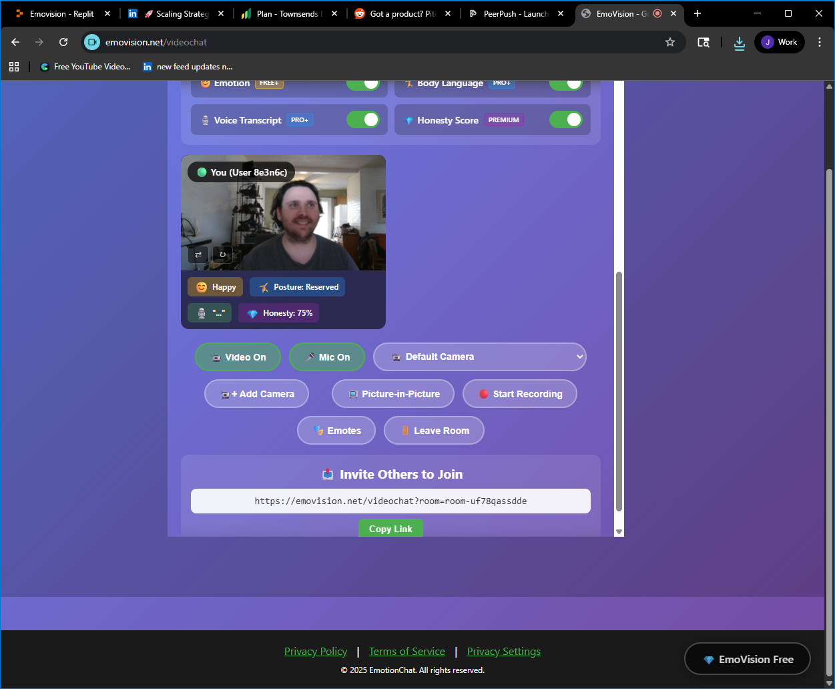835x689 pixels.
Task: Disable the Voice Transcript toggle
Action: click(363, 120)
